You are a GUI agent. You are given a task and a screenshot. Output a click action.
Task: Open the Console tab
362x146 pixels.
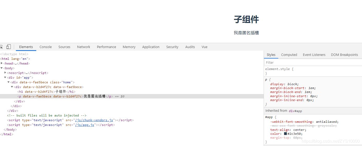pos(46,47)
